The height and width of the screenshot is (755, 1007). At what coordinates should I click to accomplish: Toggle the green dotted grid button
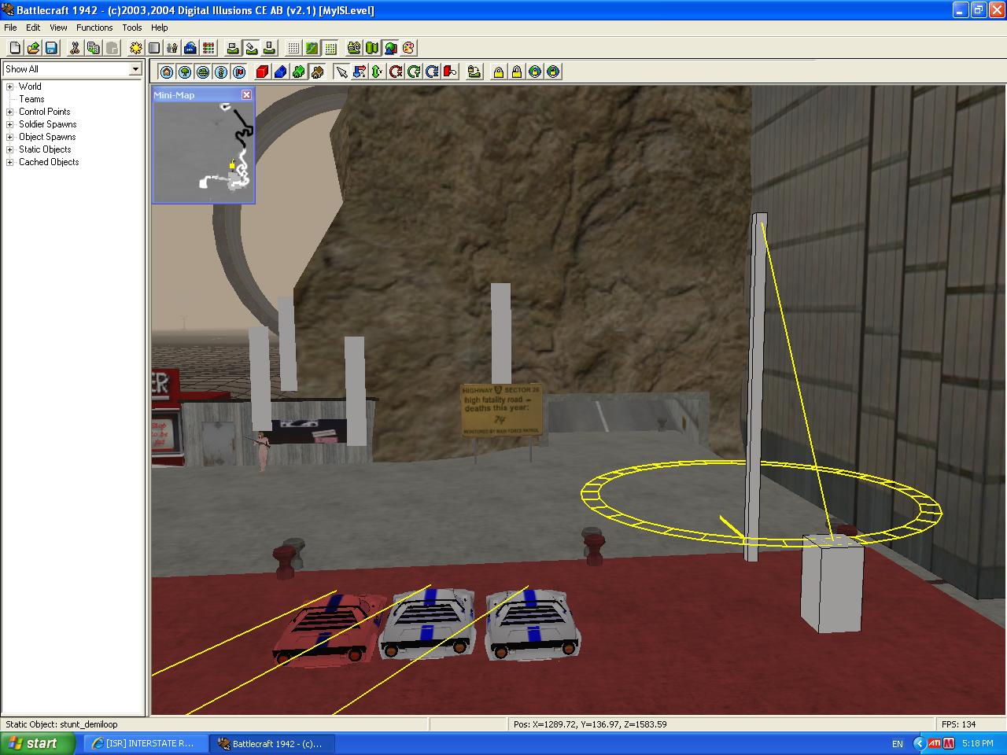[330, 48]
